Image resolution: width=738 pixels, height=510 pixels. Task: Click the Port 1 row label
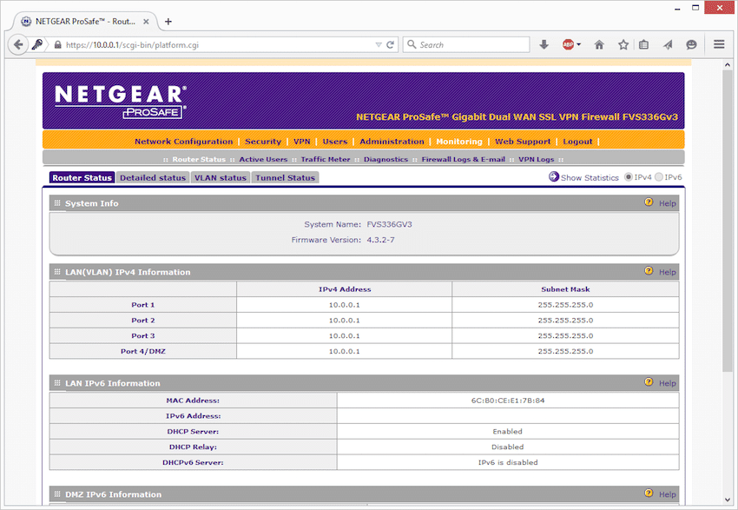pos(143,305)
